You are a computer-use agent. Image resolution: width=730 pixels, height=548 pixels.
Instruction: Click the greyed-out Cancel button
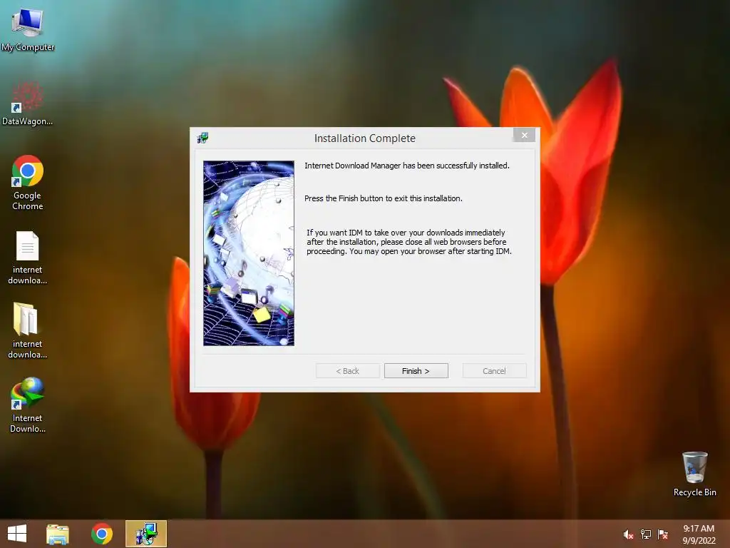[x=494, y=371]
